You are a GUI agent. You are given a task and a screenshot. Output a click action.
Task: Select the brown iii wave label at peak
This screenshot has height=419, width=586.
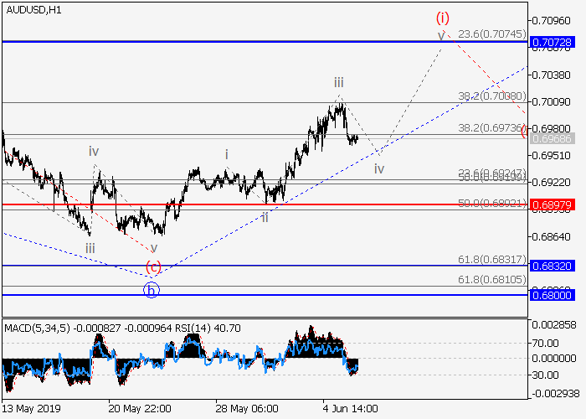(x=338, y=82)
